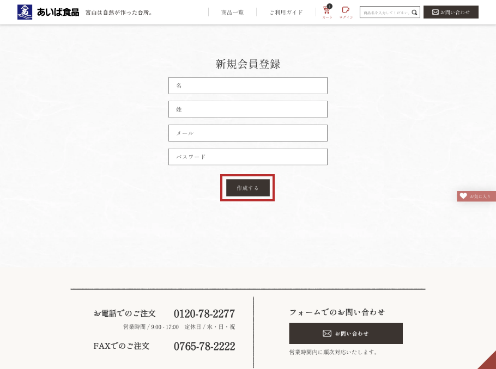Focus the 名 input field

click(247, 85)
